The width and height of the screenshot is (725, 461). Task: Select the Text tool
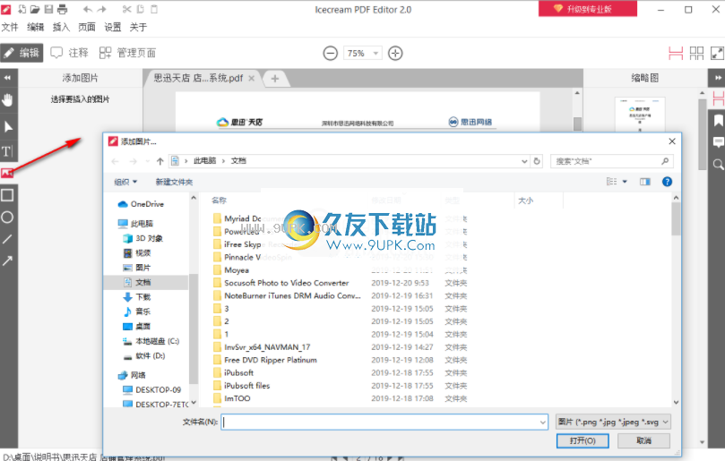(x=7, y=151)
